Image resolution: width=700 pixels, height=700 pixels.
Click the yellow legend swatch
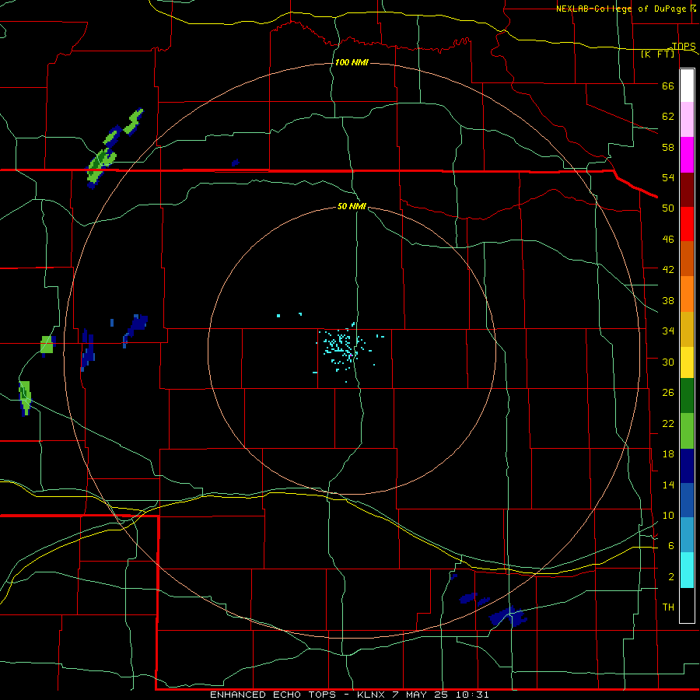[687, 362]
